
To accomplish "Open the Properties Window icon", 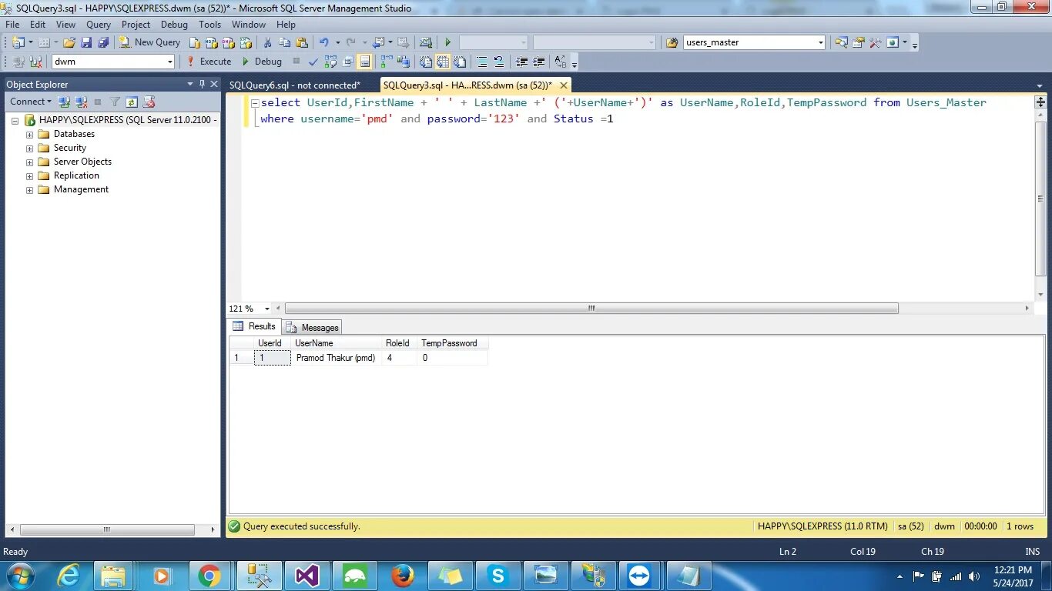I will pos(858,42).
